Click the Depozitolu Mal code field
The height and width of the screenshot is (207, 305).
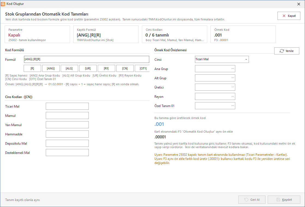pyautogui.click(x=67, y=143)
